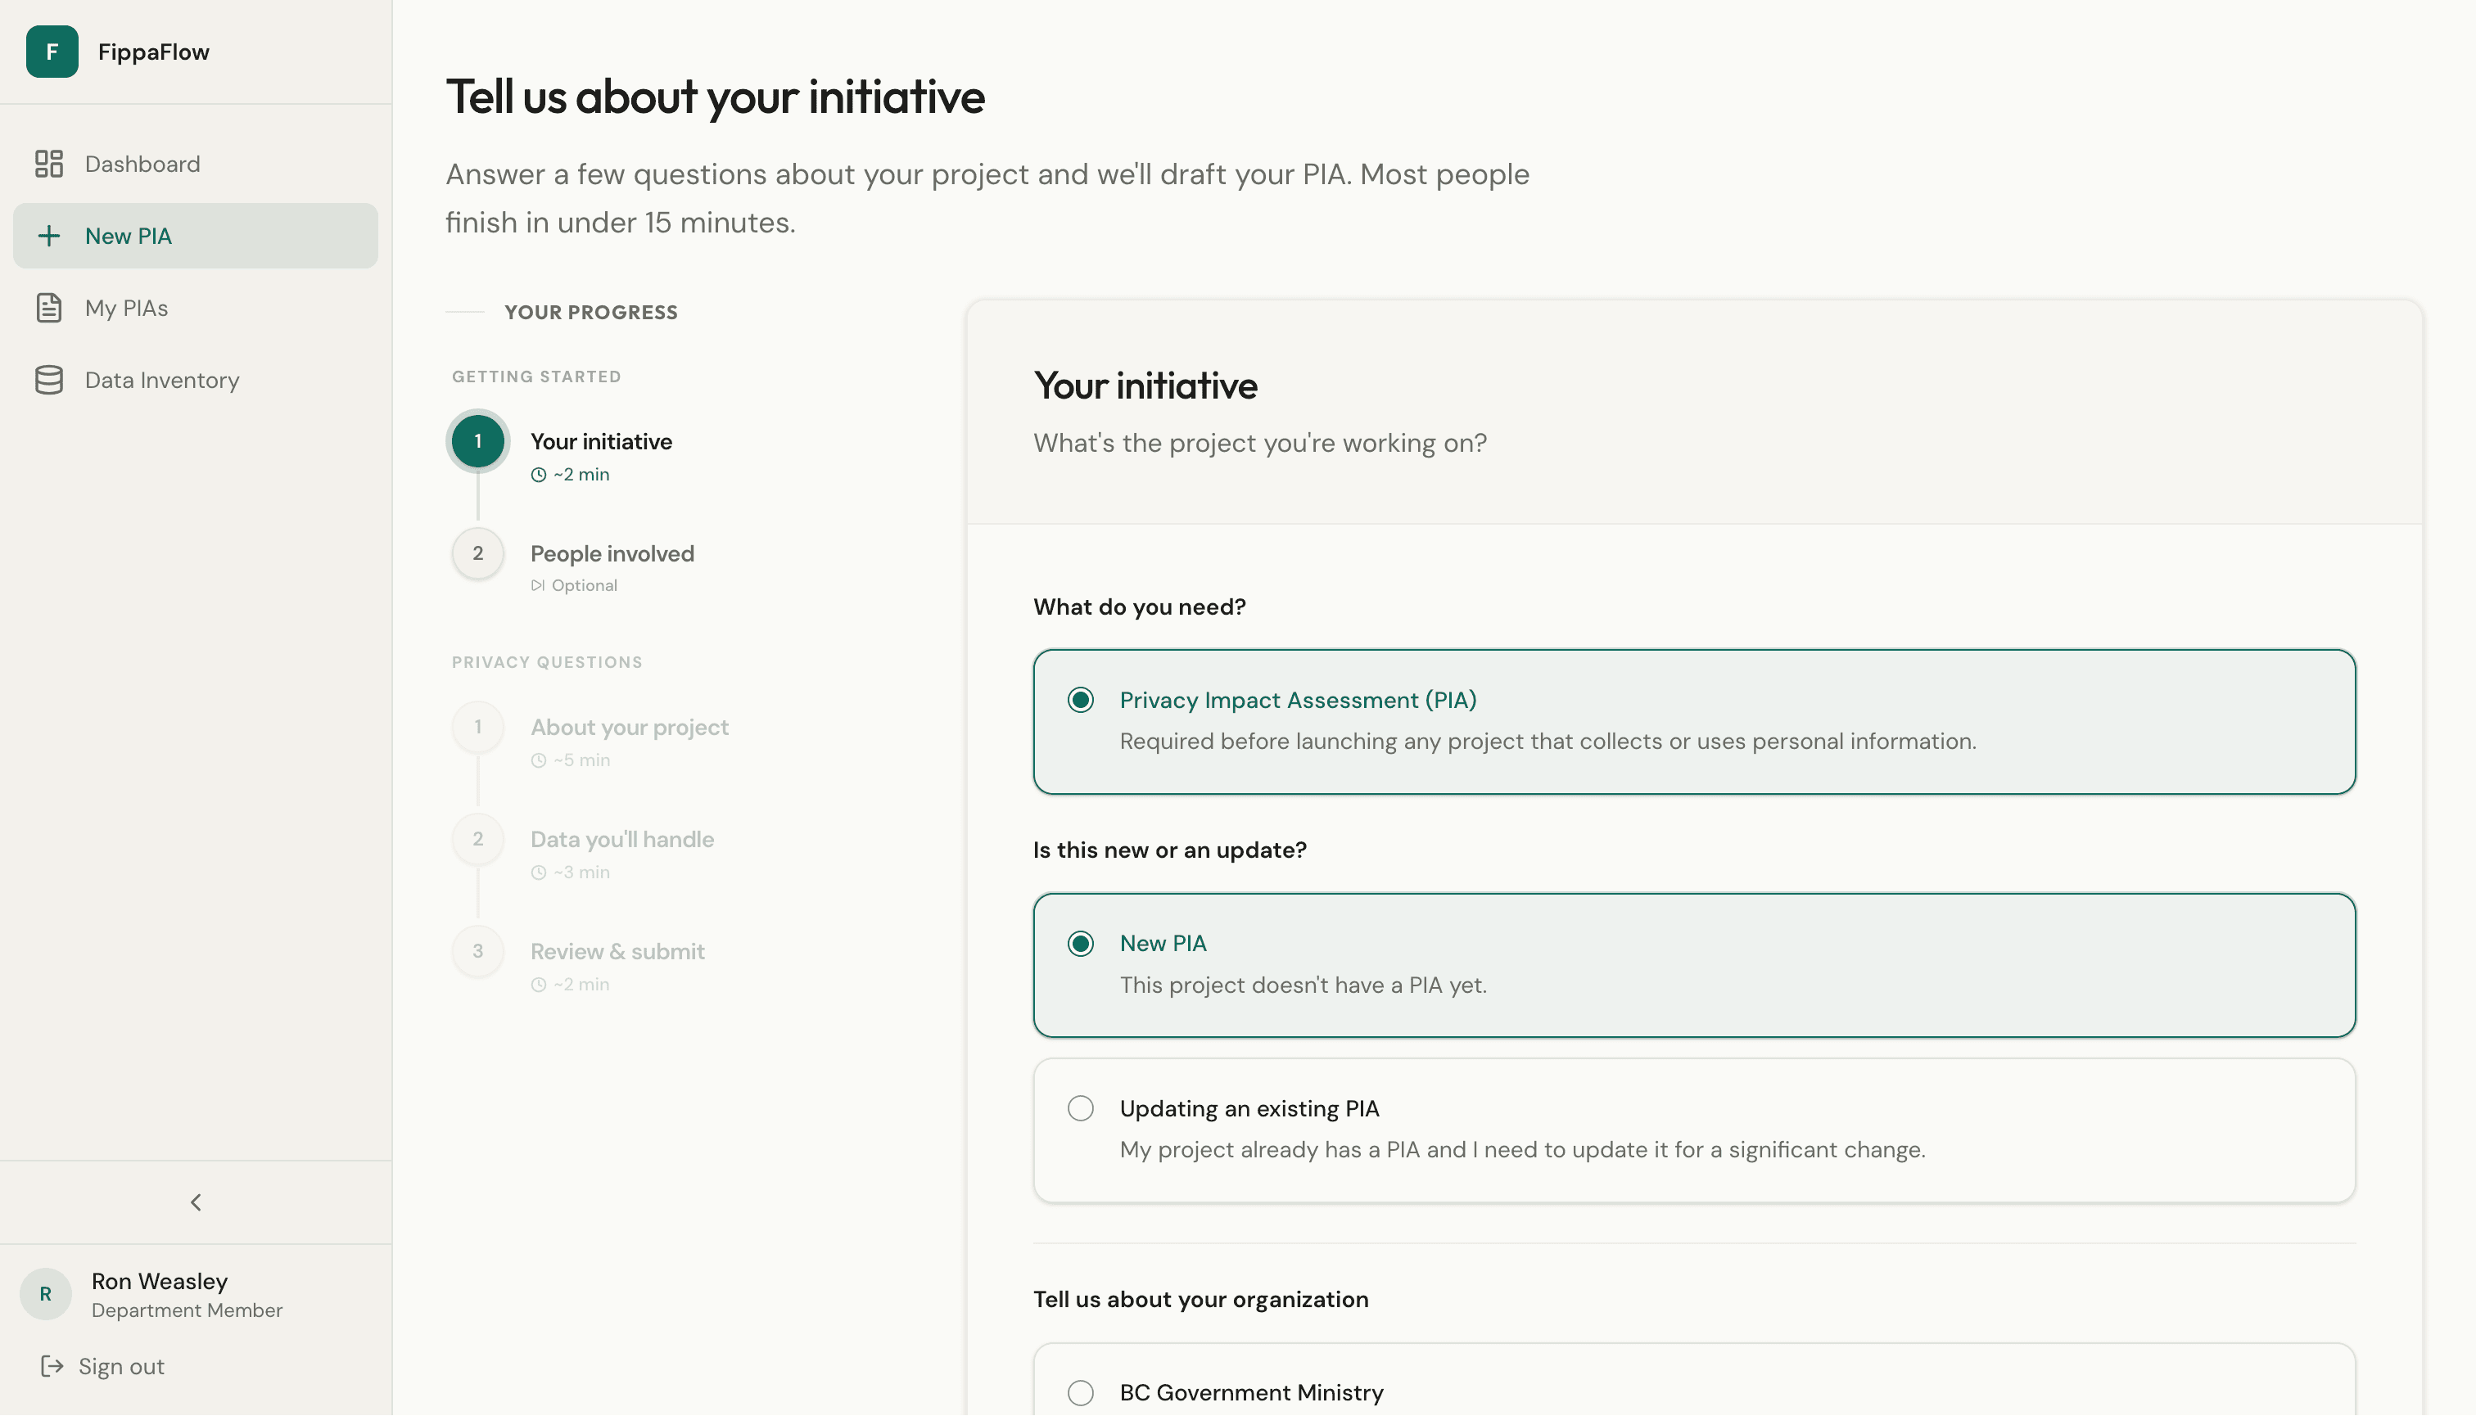Image resolution: width=2476 pixels, height=1416 pixels.
Task: Click the clock icon beside ~2 min under Your initiative
Action: coord(538,475)
